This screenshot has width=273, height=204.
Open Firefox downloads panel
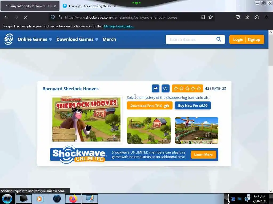tap(247, 17)
